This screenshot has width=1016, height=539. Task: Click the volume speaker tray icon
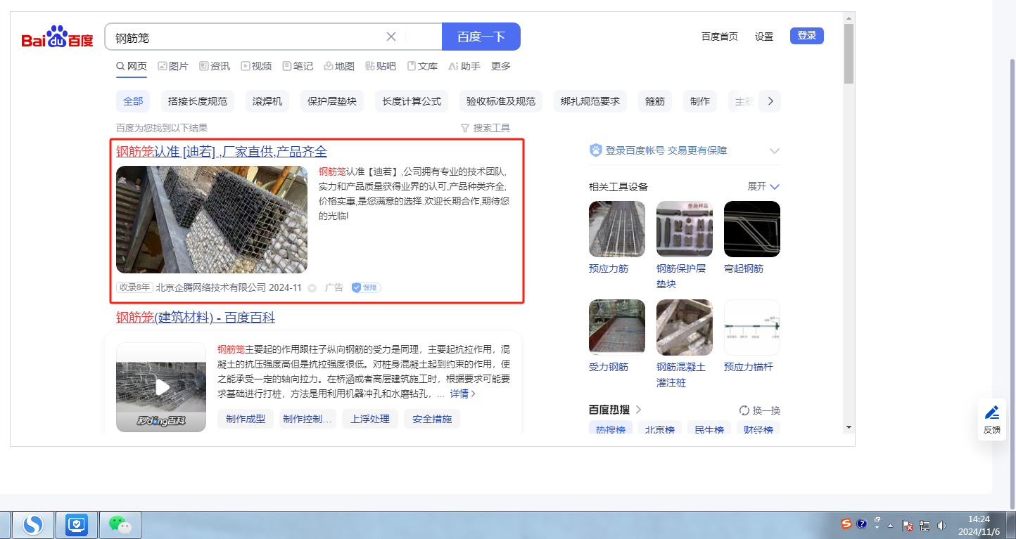tap(942, 525)
